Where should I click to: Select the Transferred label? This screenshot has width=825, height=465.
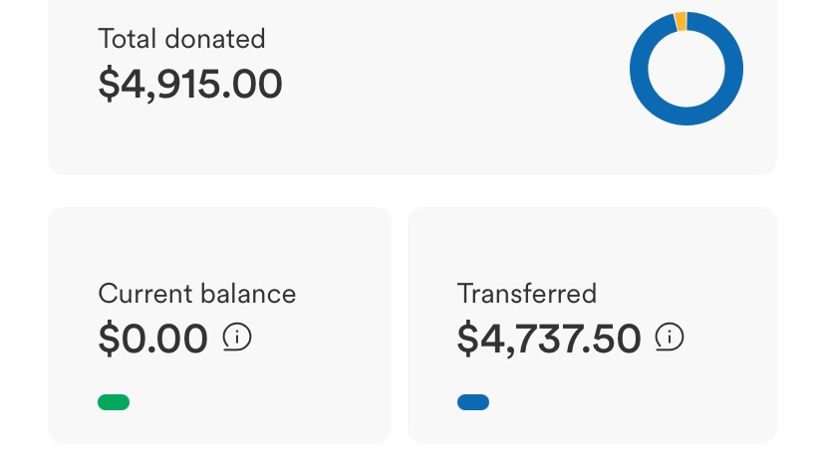click(527, 294)
